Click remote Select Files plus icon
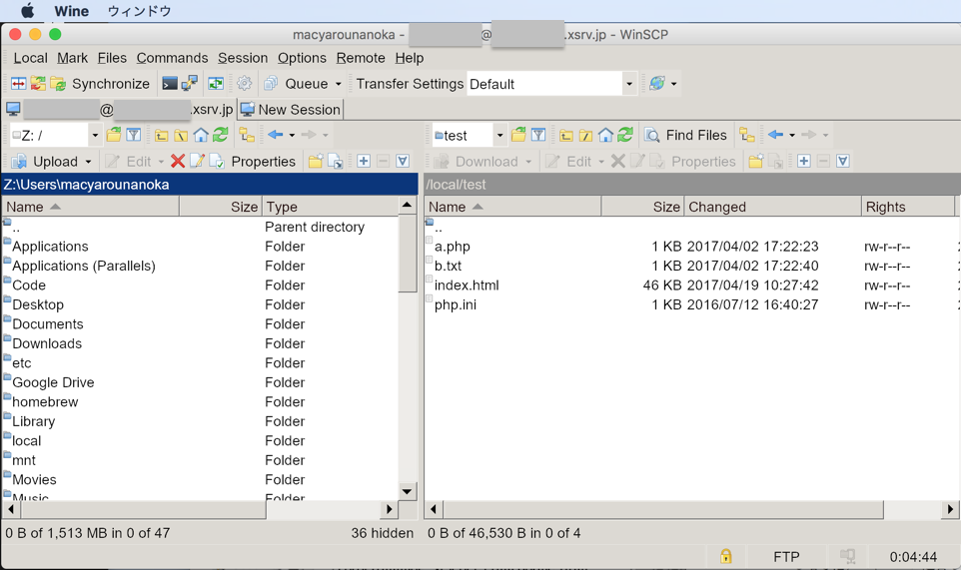 (803, 161)
